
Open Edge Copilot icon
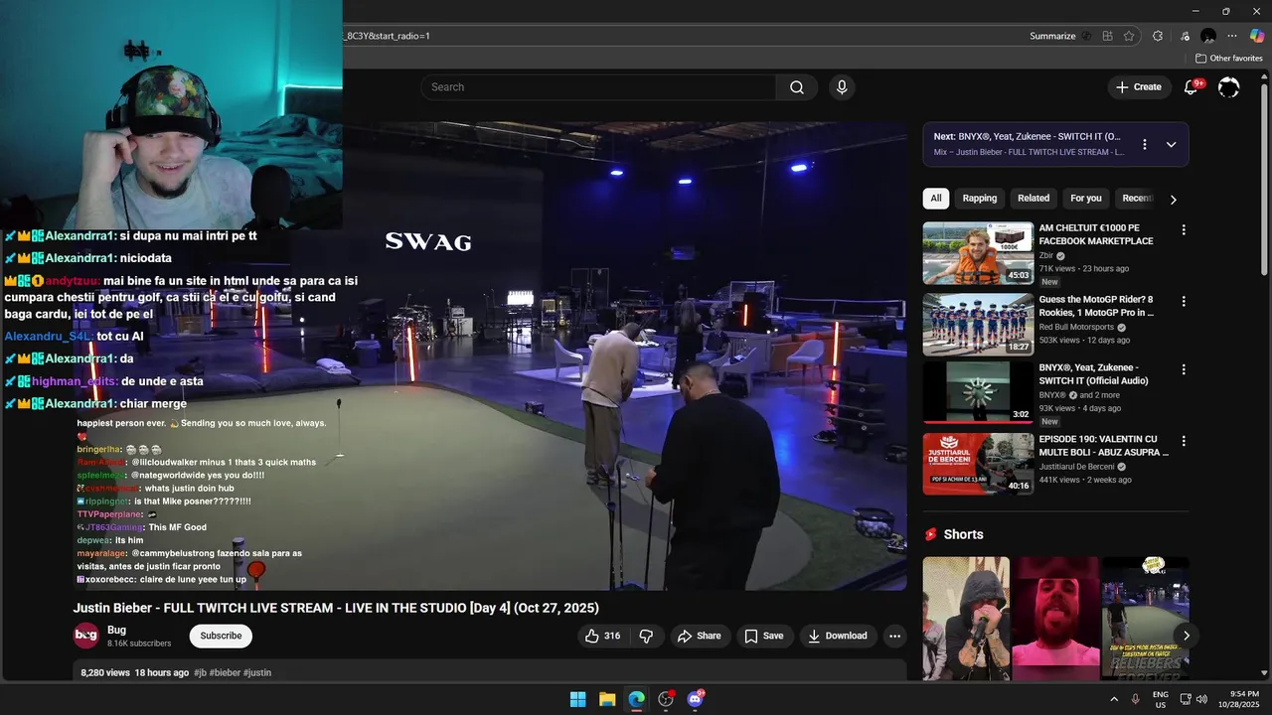click(1256, 36)
